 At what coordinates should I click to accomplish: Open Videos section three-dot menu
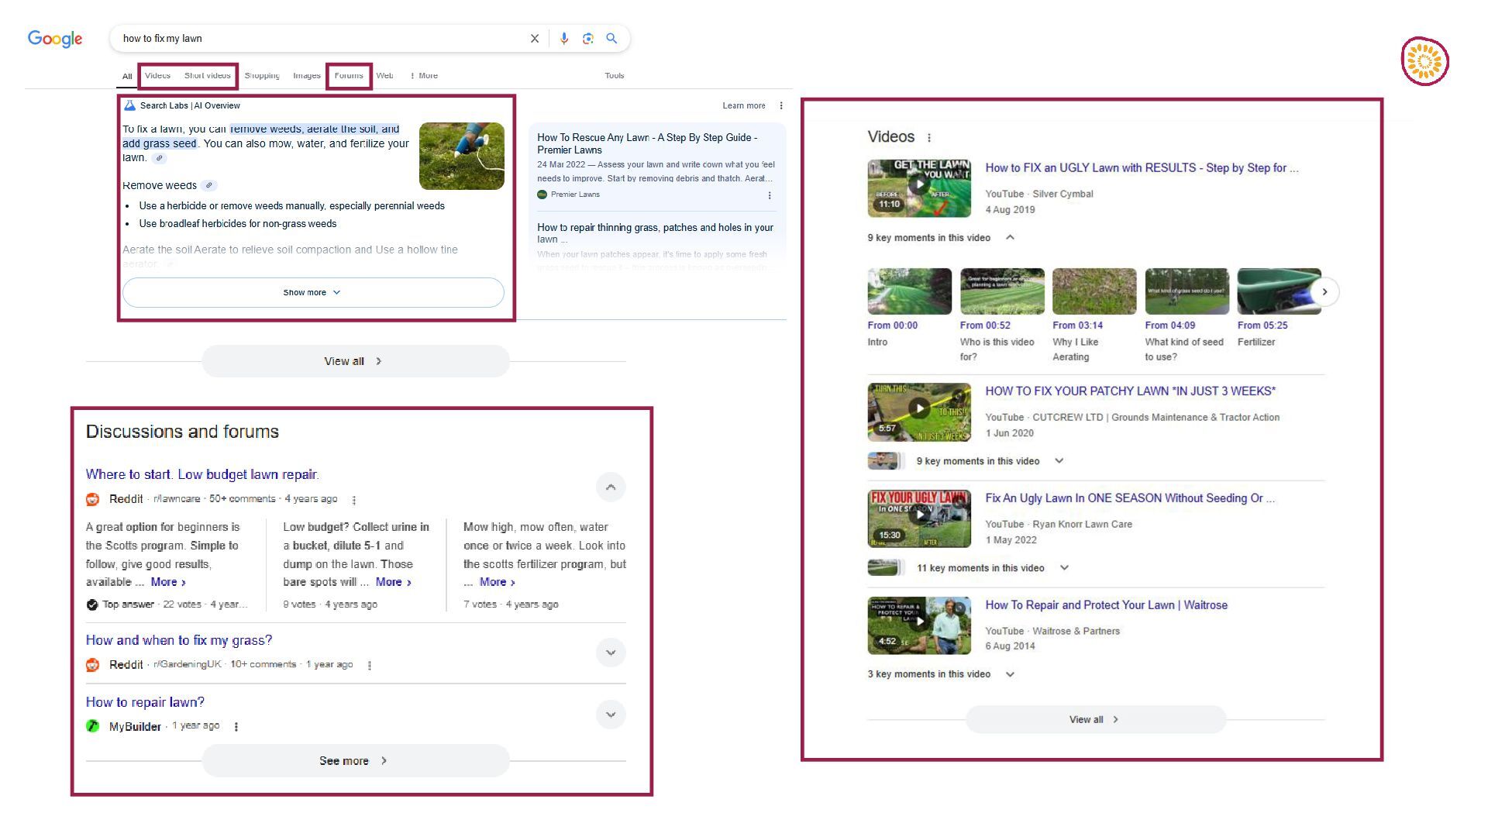[929, 138]
